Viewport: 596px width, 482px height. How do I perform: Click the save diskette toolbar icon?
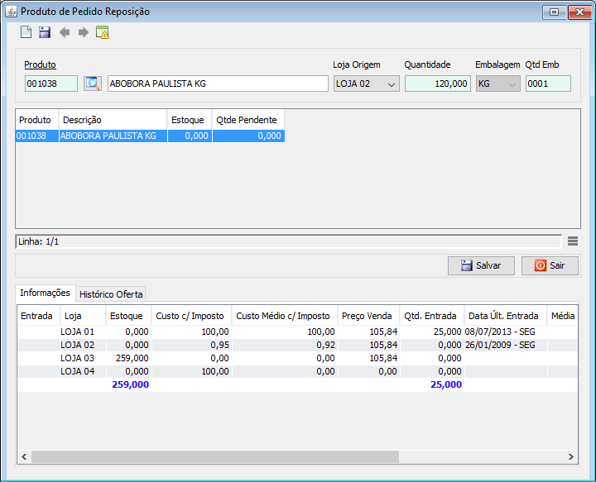tap(45, 32)
